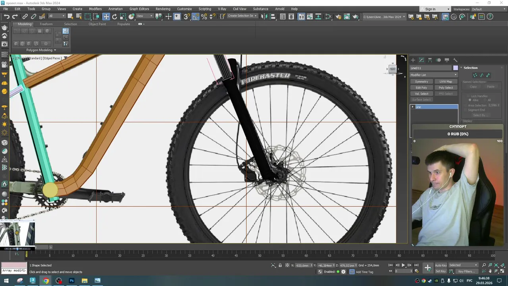Switch to Hierarchy tab in command panel
This screenshot has height=286, width=508.
point(430,60)
